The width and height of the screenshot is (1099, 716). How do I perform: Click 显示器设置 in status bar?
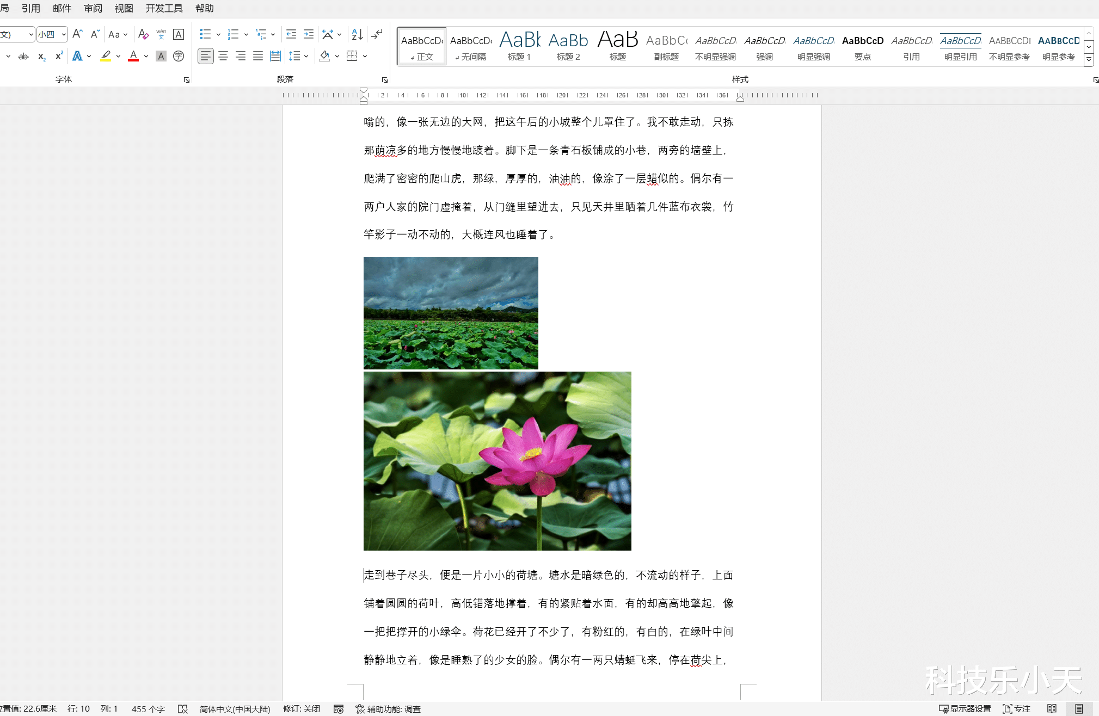pos(965,708)
